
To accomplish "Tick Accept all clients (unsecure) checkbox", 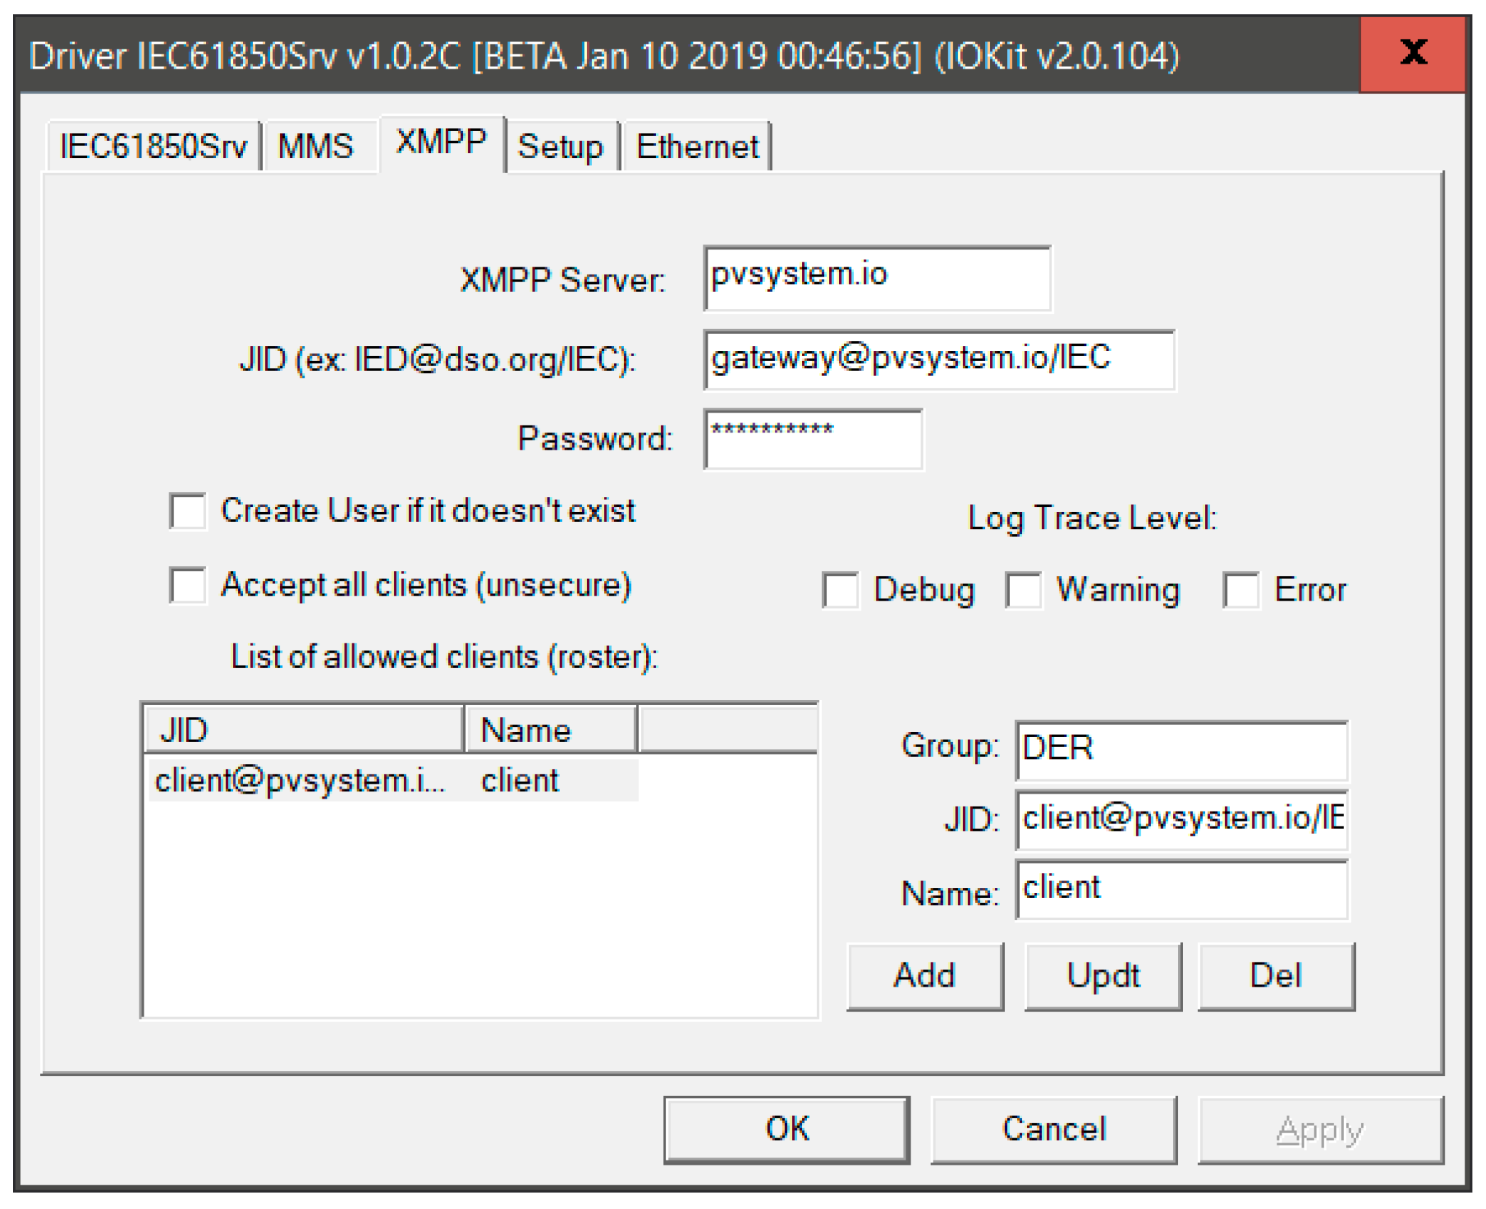I will pyautogui.click(x=188, y=585).
